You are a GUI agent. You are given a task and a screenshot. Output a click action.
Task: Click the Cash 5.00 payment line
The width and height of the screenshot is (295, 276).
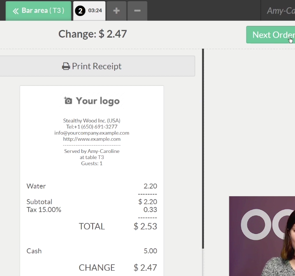coord(91,251)
